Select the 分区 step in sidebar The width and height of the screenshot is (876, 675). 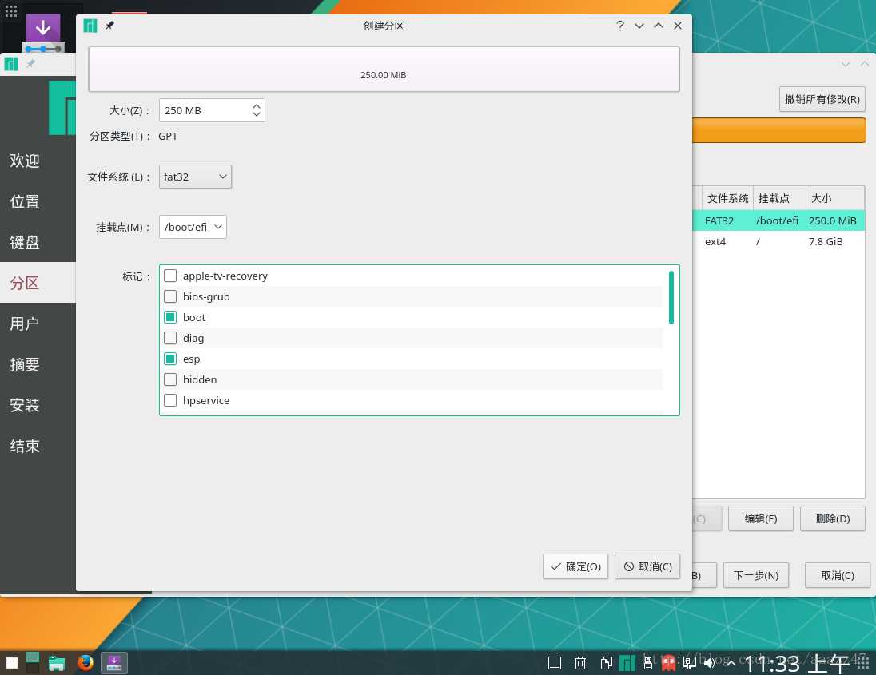25,283
